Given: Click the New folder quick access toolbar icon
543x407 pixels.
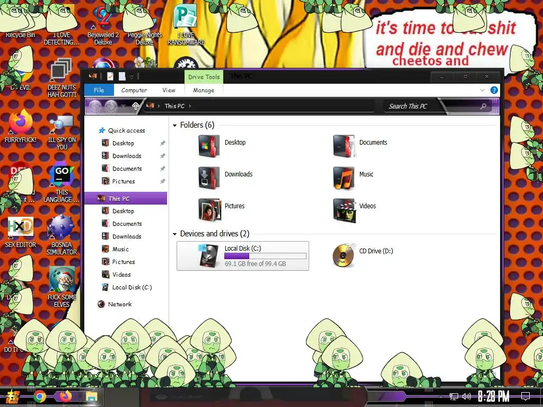Looking at the screenshot, I should pos(122,76).
